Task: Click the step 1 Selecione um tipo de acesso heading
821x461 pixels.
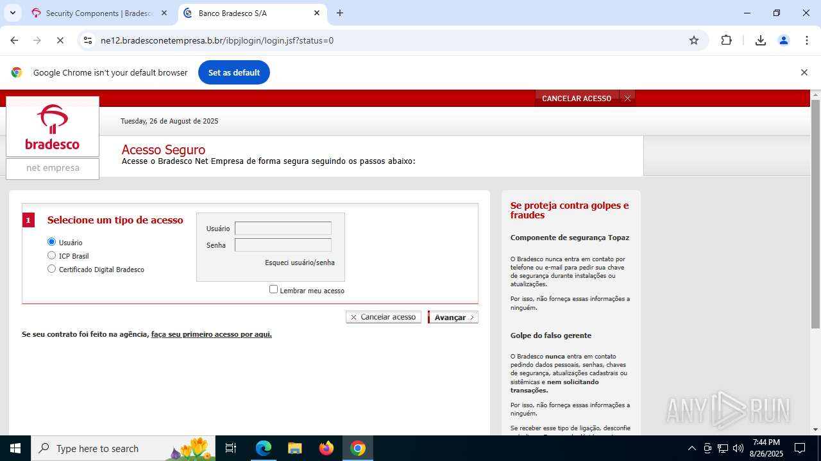Action: [x=115, y=220]
